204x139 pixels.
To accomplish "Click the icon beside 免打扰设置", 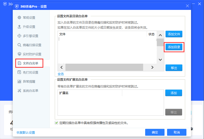I will pyautogui.click(x=19, y=72).
